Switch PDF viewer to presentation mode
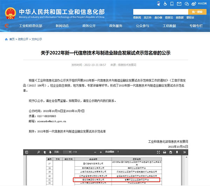Image resolution: width=210 pixels, height=186 pixels. tap(159, 152)
